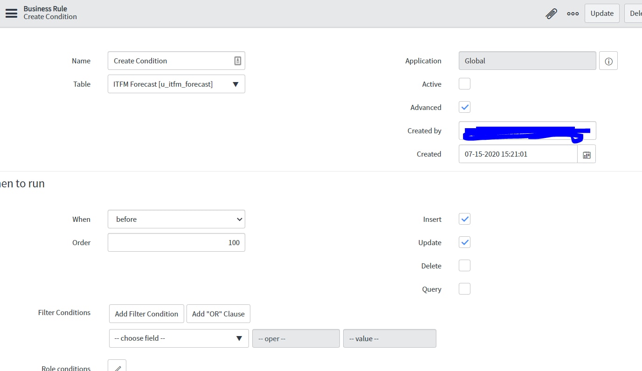Screen dimensions: 642x371
Task: Open the more options ellipsis icon
Action: point(573,14)
